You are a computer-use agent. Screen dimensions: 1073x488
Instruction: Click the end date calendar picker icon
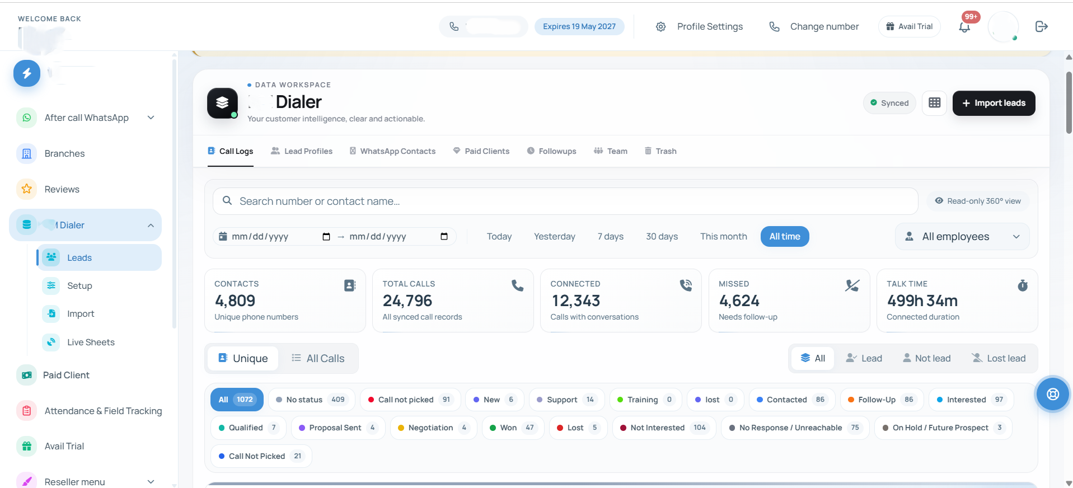(444, 237)
